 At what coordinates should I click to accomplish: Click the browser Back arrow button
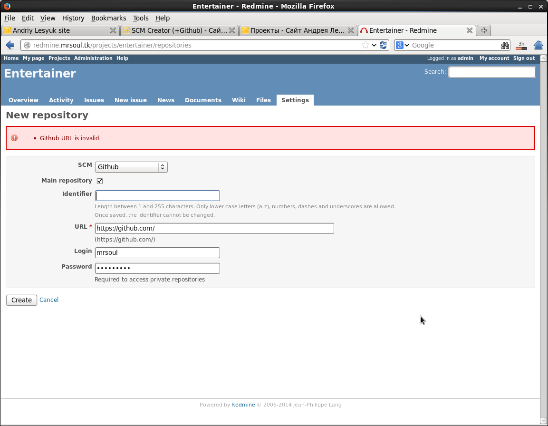tap(10, 45)
